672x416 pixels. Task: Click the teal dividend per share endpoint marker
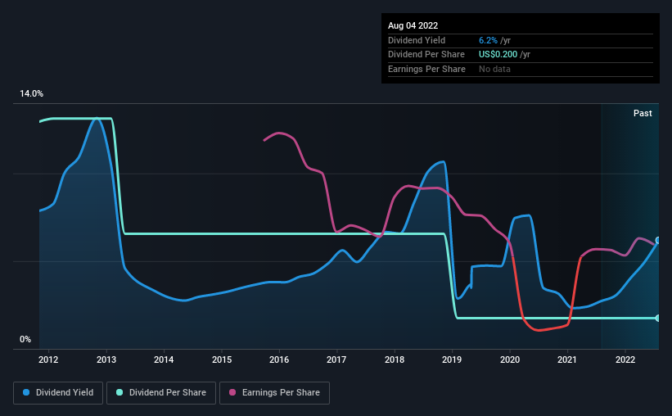coord(658,319)
